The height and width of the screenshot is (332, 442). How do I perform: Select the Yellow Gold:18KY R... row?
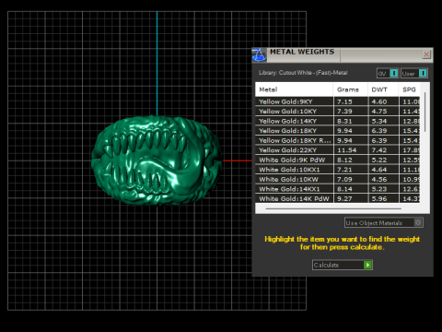[338, 140]
